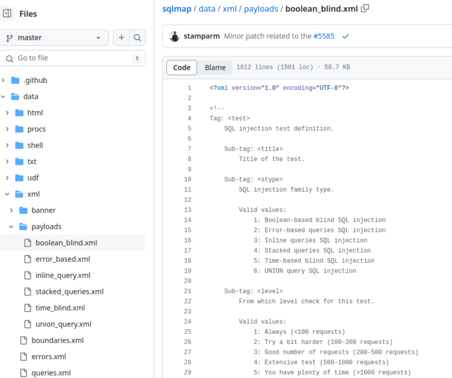Open error_based.xml file

click(62, 259)
